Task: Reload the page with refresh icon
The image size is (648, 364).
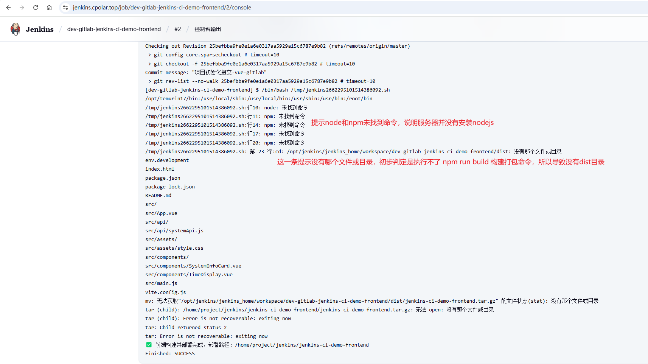Action: (x=36, y=8)
